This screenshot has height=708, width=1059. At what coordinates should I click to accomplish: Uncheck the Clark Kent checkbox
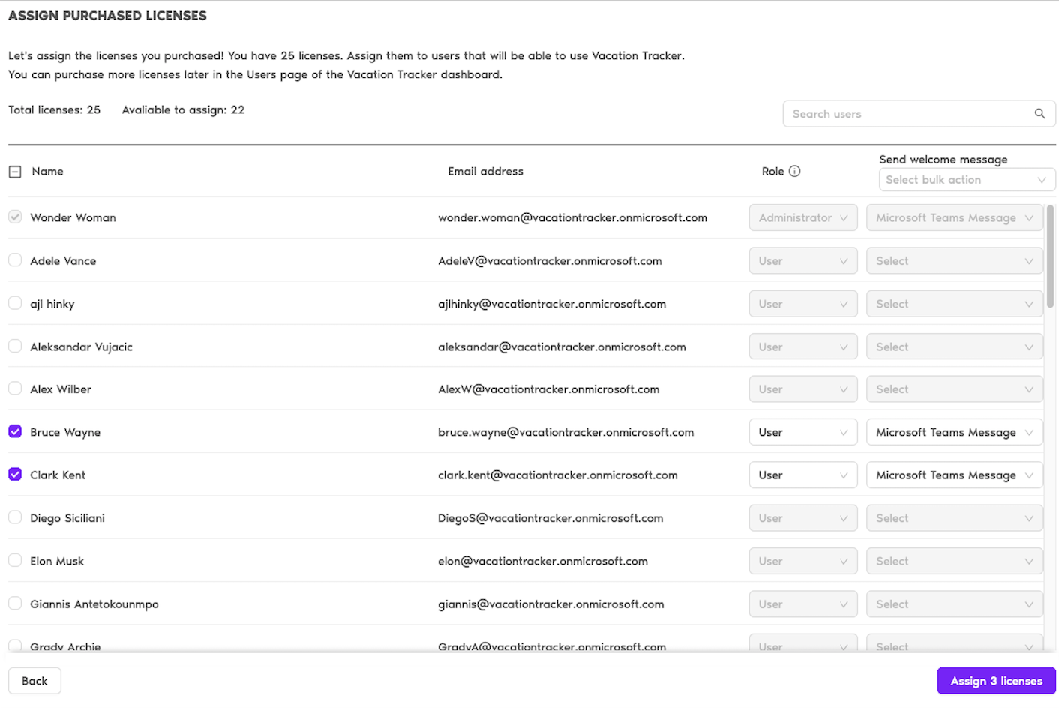click(x=15, y=475)
